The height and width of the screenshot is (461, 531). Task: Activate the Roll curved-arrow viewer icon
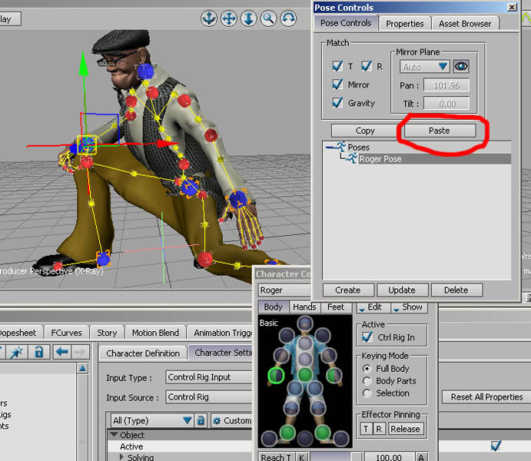point(288,18)
